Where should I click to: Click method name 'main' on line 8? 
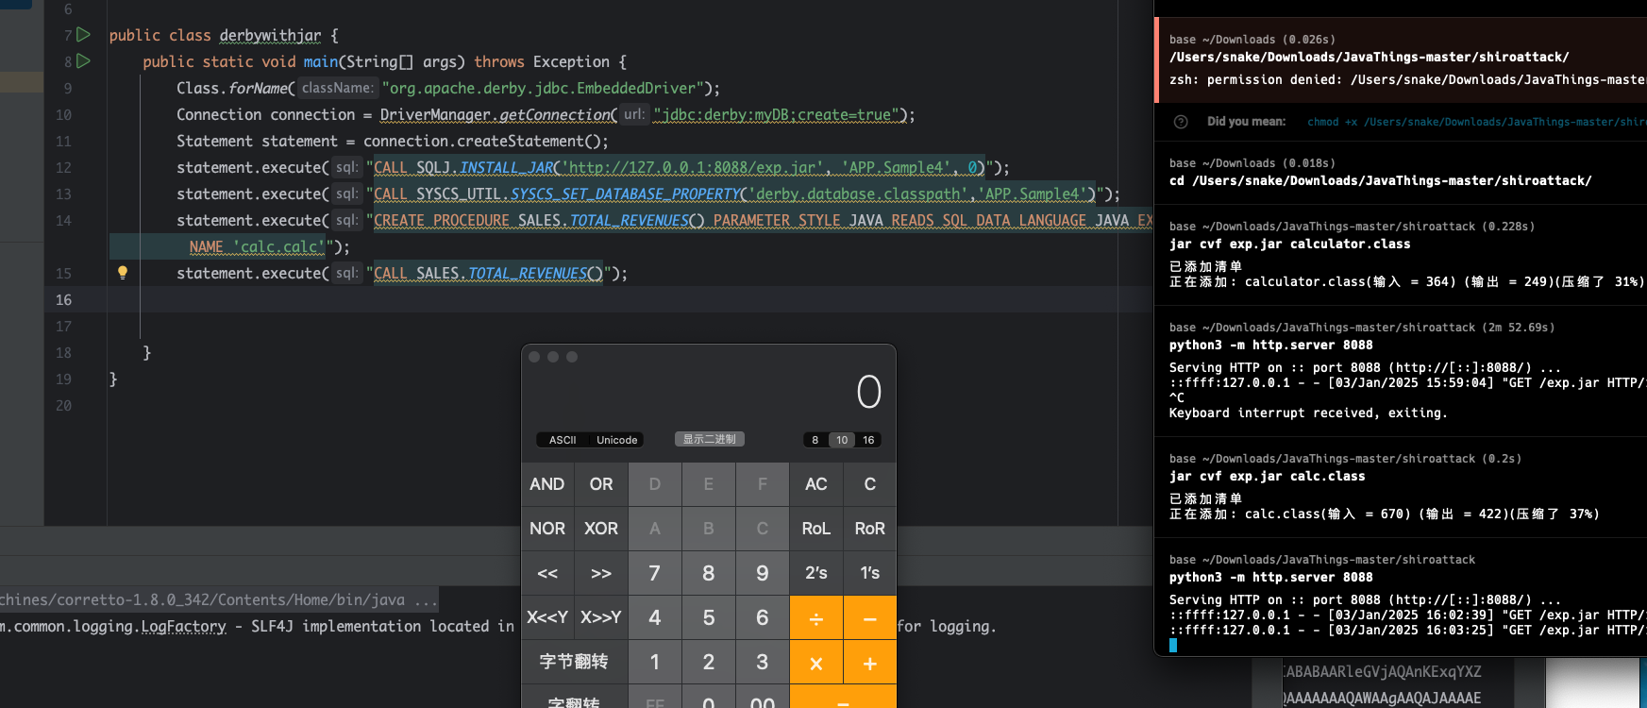(321, 61)
